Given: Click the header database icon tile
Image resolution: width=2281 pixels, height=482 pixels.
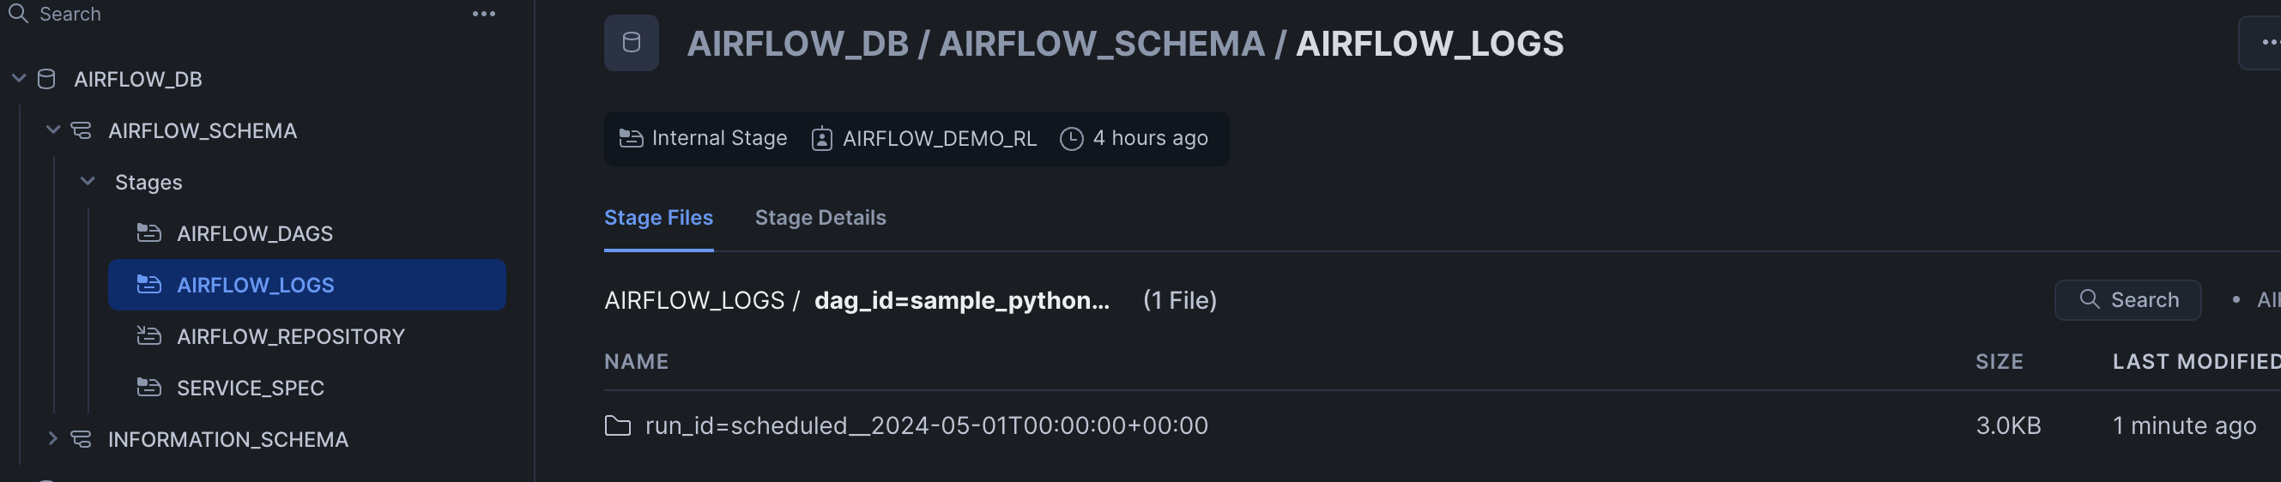Looking at the screenshot, I should pos(631,44).
